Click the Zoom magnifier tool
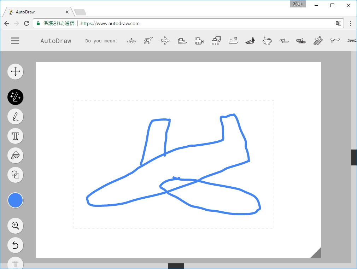Screen dimensions: 357x269 [x=16, y=226]
